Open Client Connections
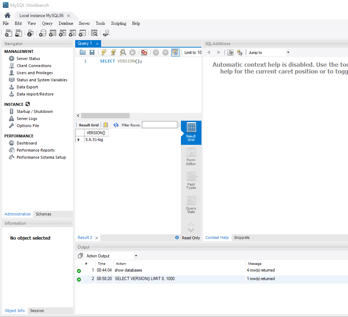The height and width of the screenshot is (317, 348). pos(34,66)
